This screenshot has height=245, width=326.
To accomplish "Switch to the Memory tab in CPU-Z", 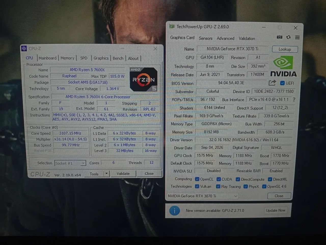I will coord(67,58).
